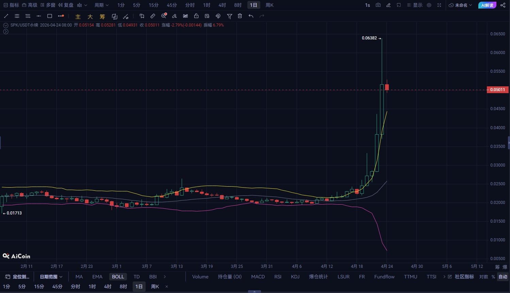
Task: Click the filter funnel icon
Action: [x=230, y=16]
